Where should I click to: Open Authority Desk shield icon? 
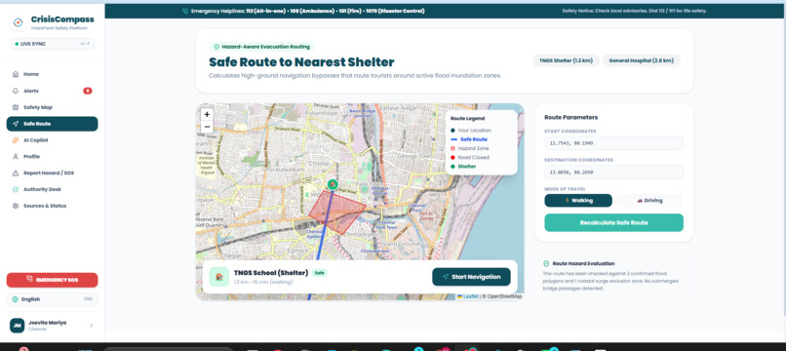click(x=15, y=189)
